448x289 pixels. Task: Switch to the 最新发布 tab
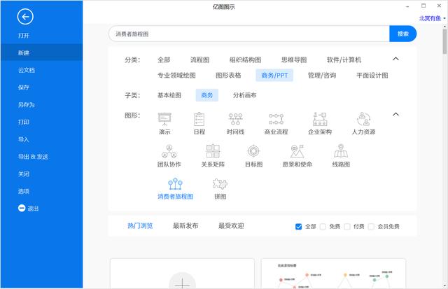click(185, 226)
